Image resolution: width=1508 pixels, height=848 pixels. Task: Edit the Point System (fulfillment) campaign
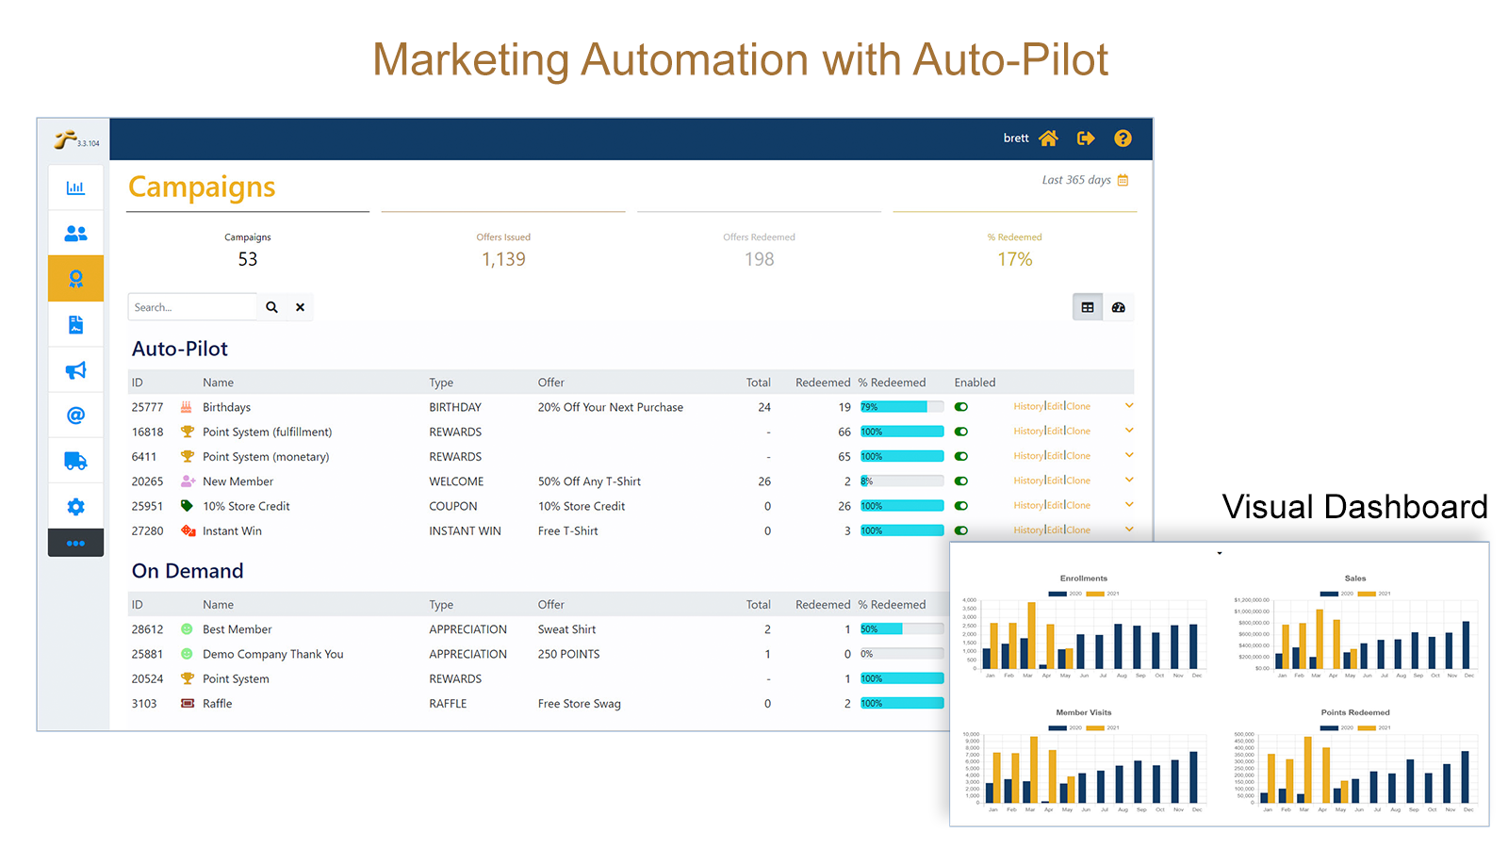click(1055, 432)
